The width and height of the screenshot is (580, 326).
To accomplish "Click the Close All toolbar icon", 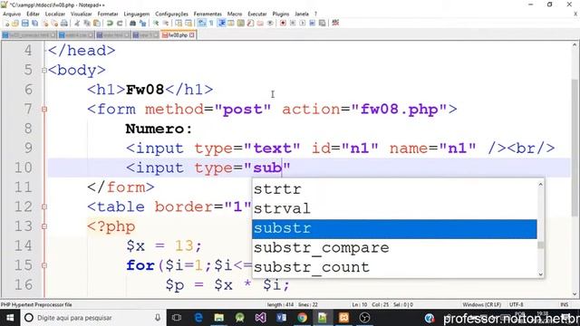I will click(54, 23).
